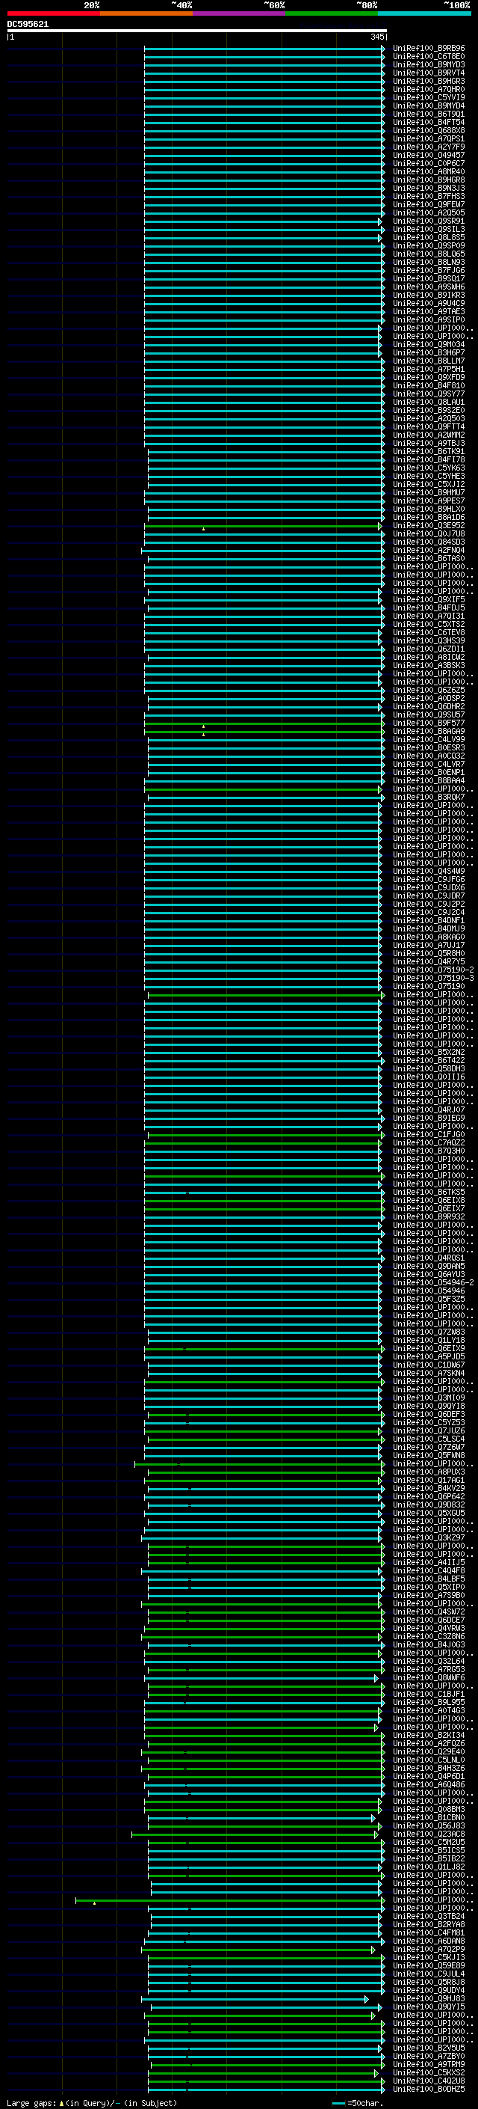This screenshot has height=2109, width=478.
Task: Select UniRef100_B6T9Q1 entry
Action: (429, 114)
